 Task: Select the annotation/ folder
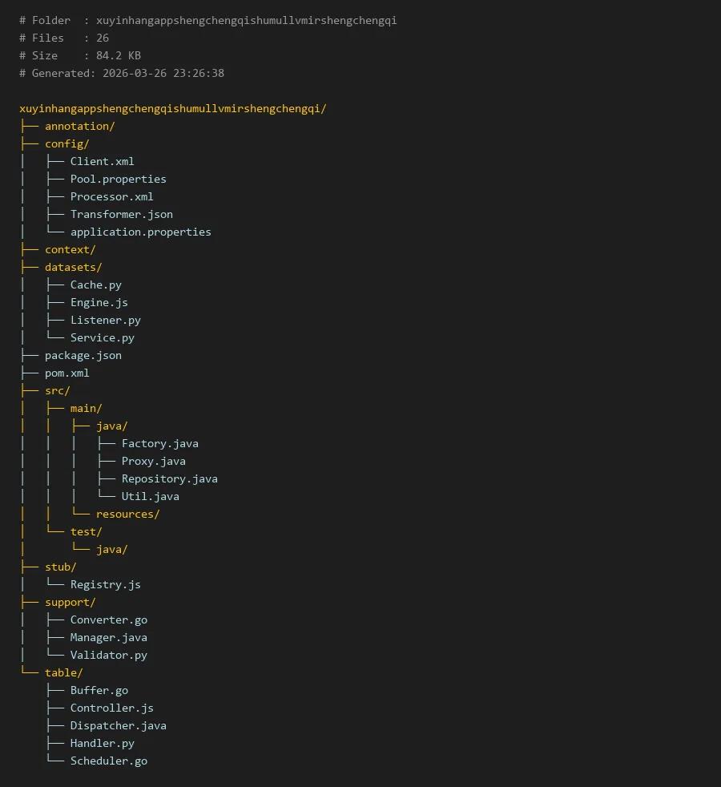79,126
